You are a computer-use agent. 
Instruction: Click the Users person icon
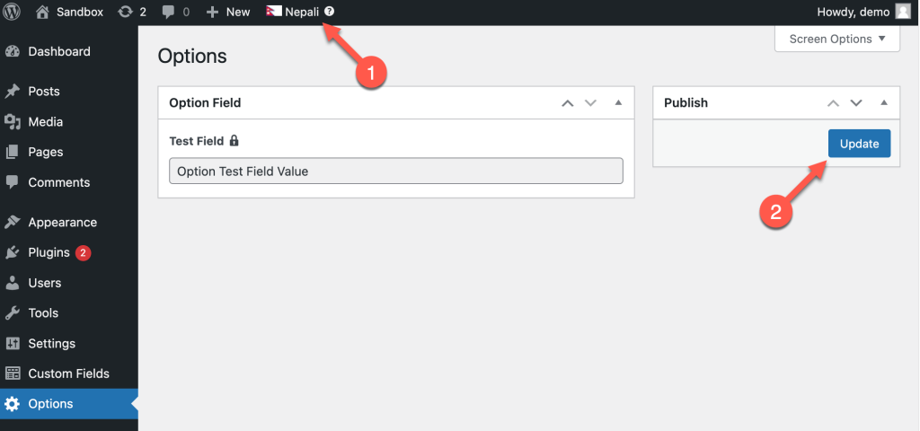13,283
